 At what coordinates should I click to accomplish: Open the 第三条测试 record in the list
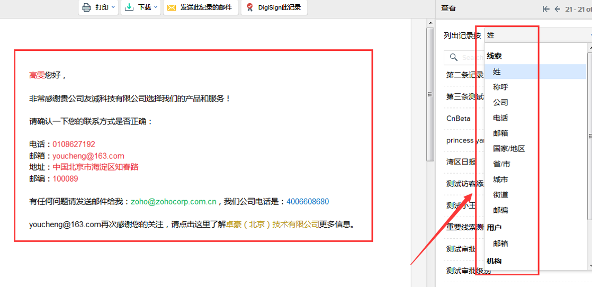[x=465, y=97]
